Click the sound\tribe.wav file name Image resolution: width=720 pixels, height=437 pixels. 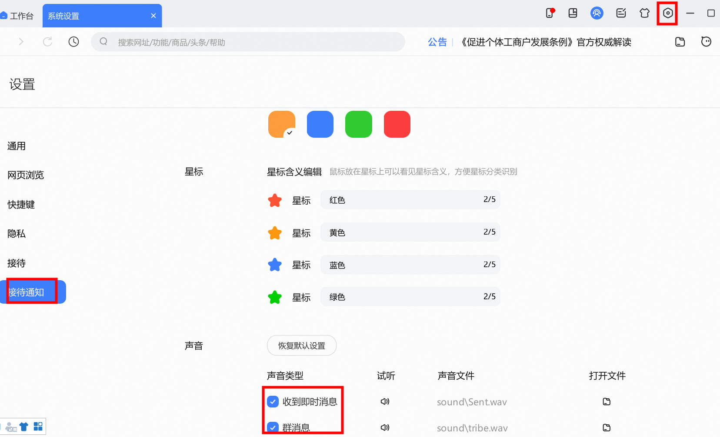pyautogui.click(x=472, y=428)
